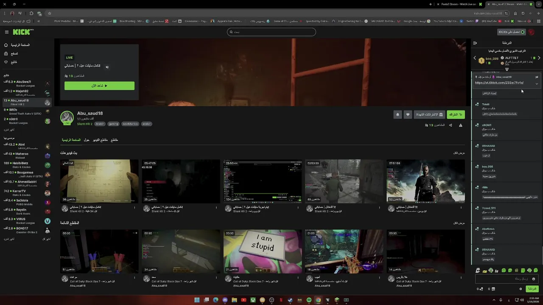
Task: Click the shop icon below the chat input
Action: (x=493, y=289)
